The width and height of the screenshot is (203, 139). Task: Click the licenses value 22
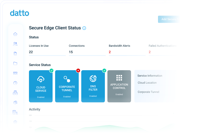point(31,52)
